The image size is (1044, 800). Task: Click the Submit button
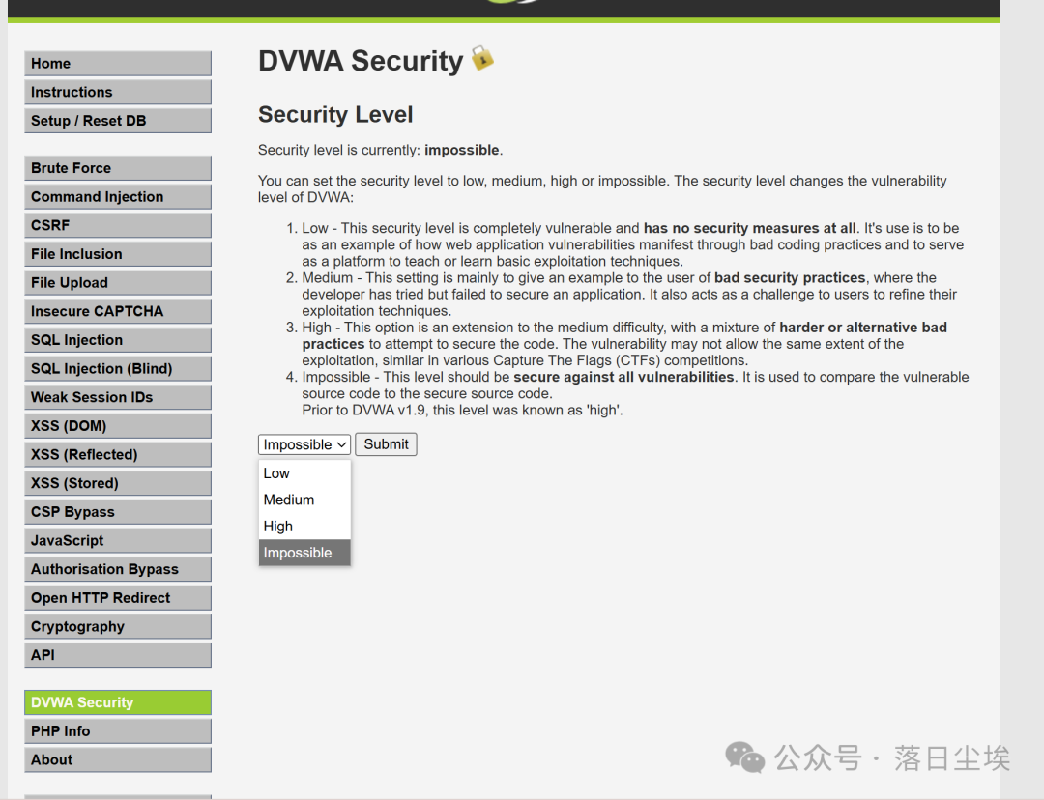point(386,443)
